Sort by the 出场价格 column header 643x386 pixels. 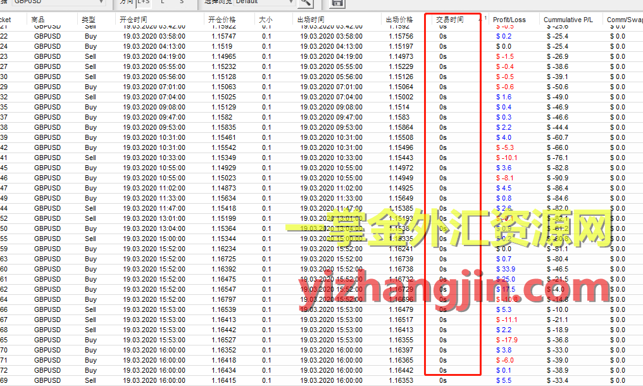(x=399, y=19)
